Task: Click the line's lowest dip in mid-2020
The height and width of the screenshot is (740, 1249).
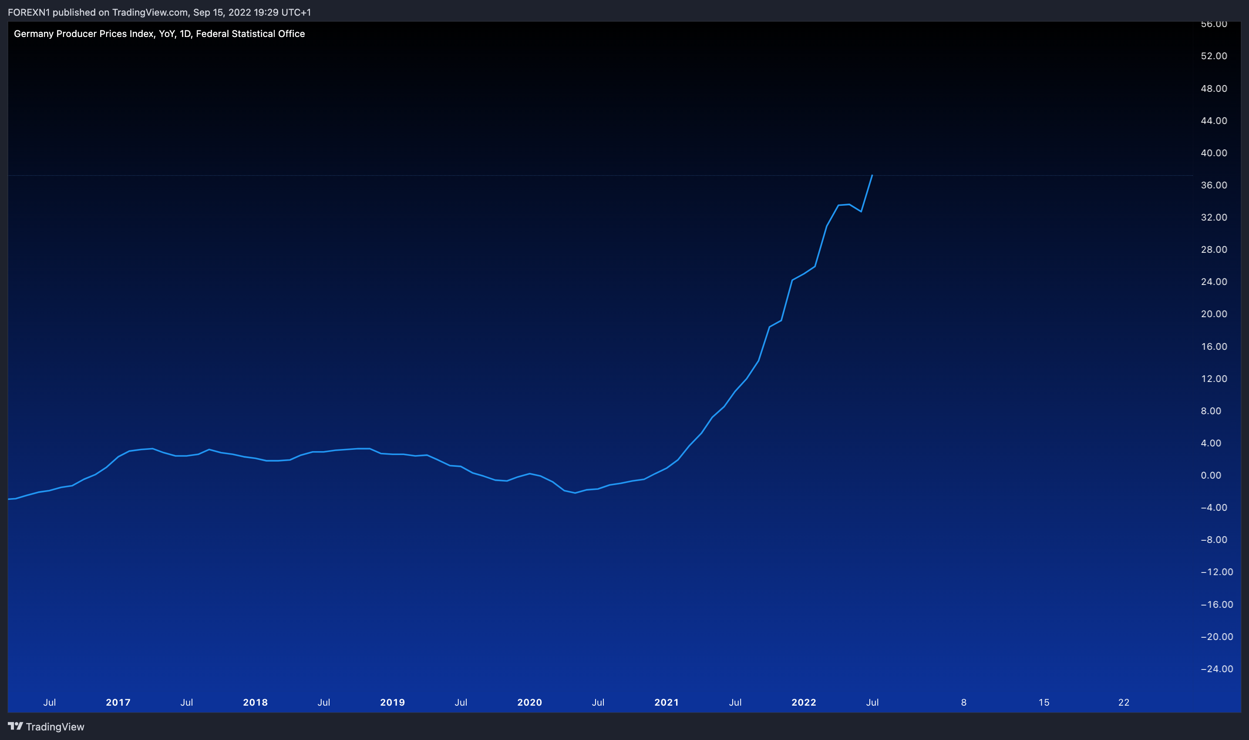Action: click(x=576, y=492)
